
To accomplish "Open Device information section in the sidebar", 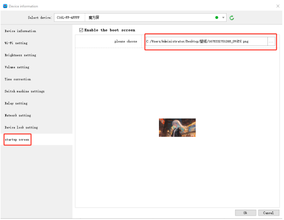I will pos(20,31).
